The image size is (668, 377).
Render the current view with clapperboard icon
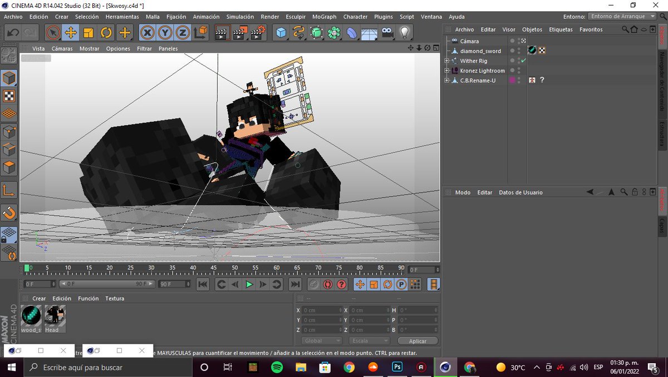coord(222,33)
